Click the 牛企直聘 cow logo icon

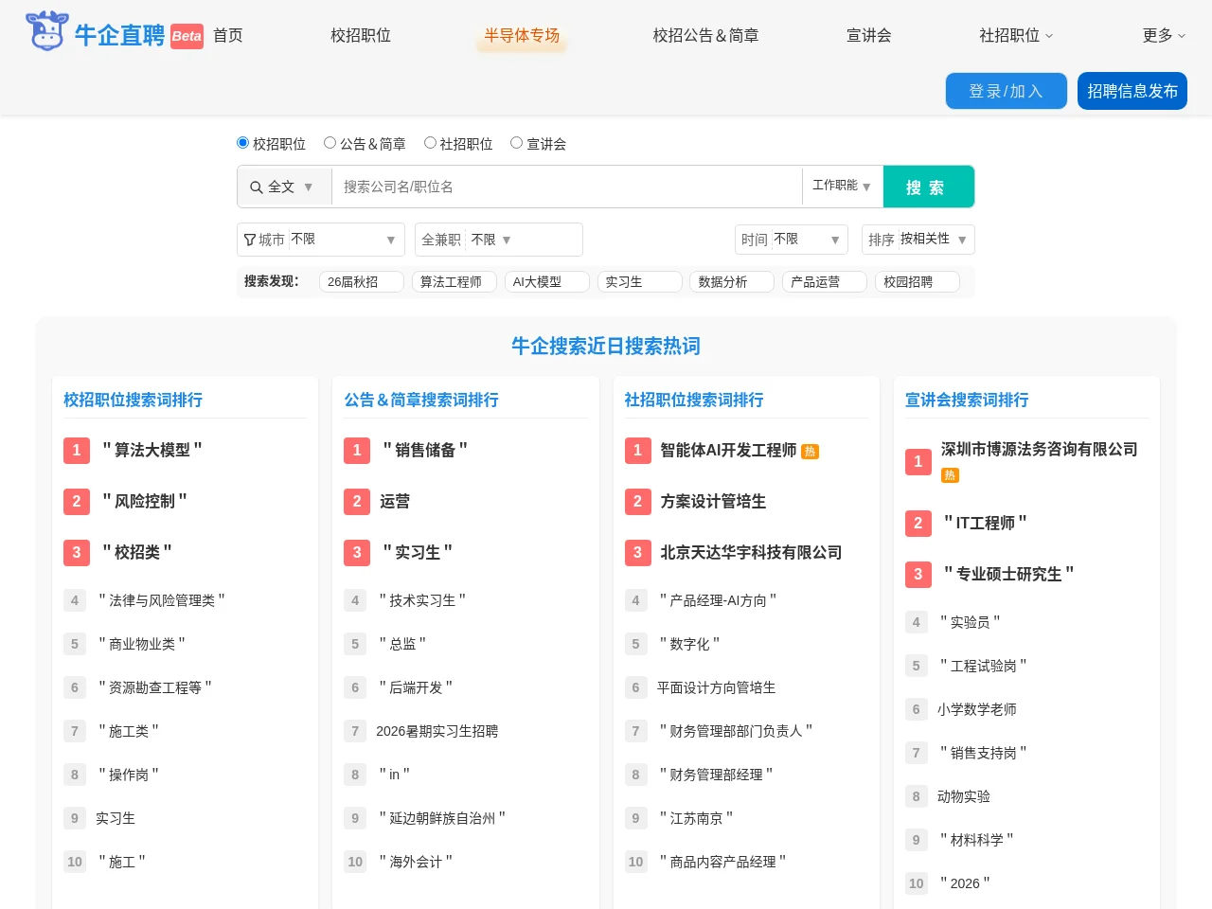(46, 31)
